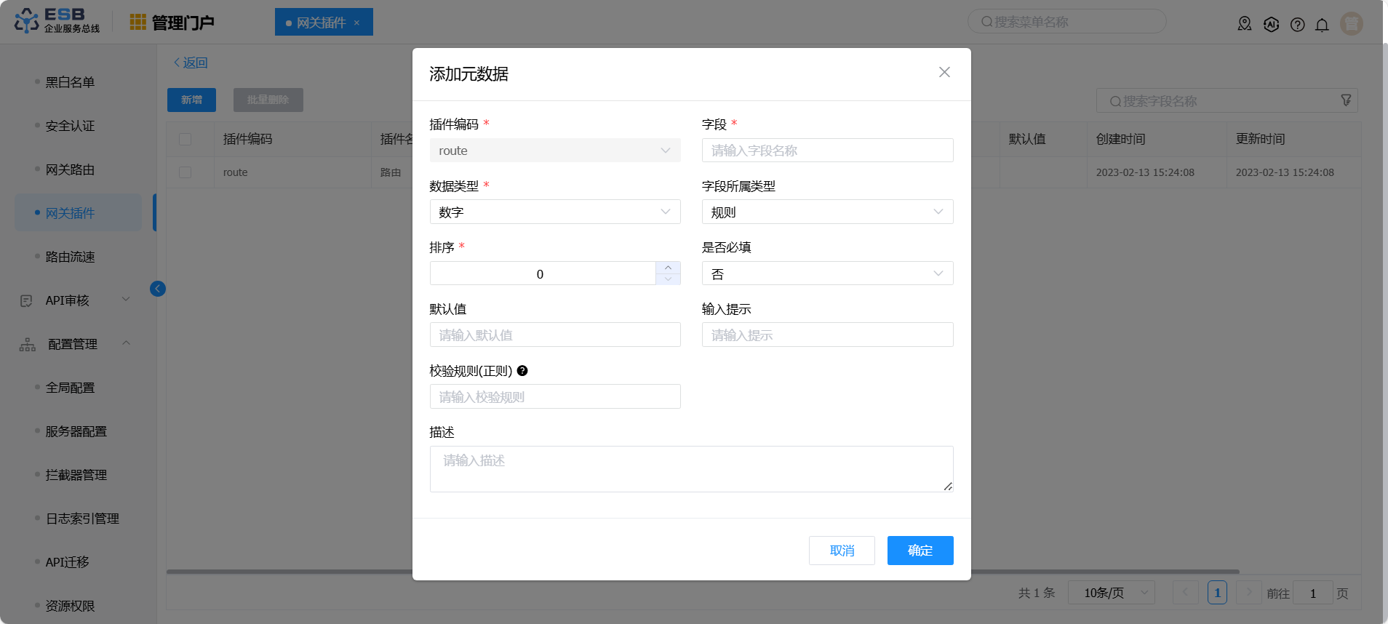Click the 新增 button
The image size is (1388, 624).
pos(191,100)
